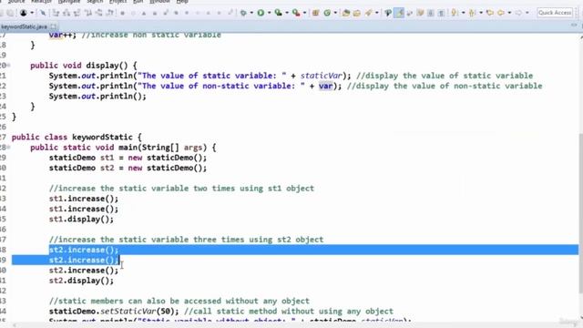Click 'public class keywordStatic {' line

(x=77, y=138)
